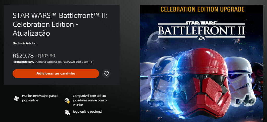Viewport: 267px width, 122px height.
Task: Click the offer end date text
Action: click(64, 62)
